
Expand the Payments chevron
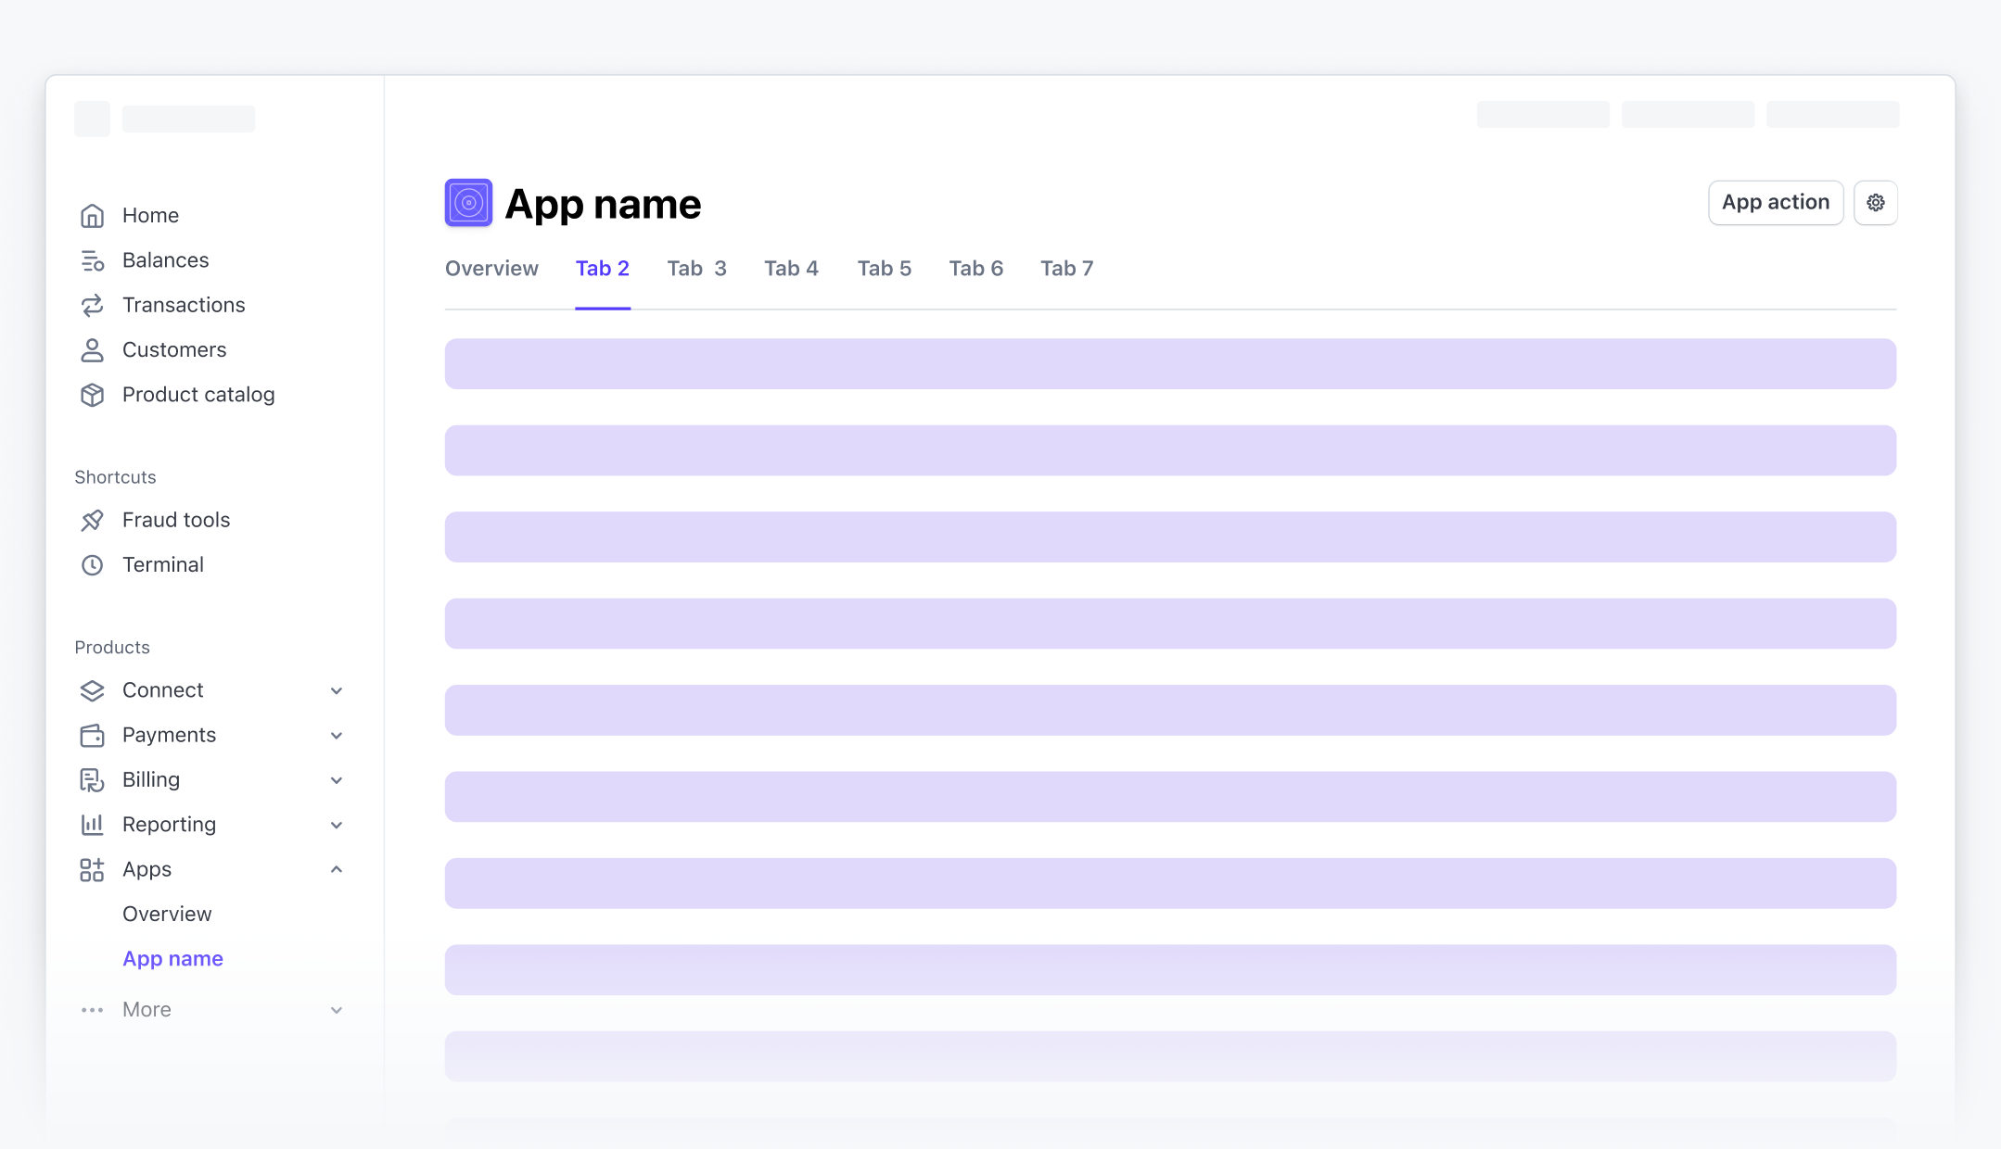[337, 736]
